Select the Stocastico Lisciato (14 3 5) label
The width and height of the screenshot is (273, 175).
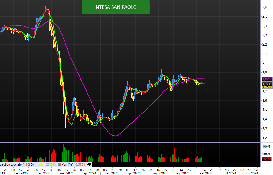click(x=16, y=164)
